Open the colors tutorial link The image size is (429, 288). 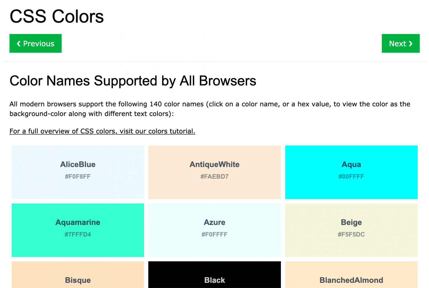pyautogui.click(x=102, y=131)
